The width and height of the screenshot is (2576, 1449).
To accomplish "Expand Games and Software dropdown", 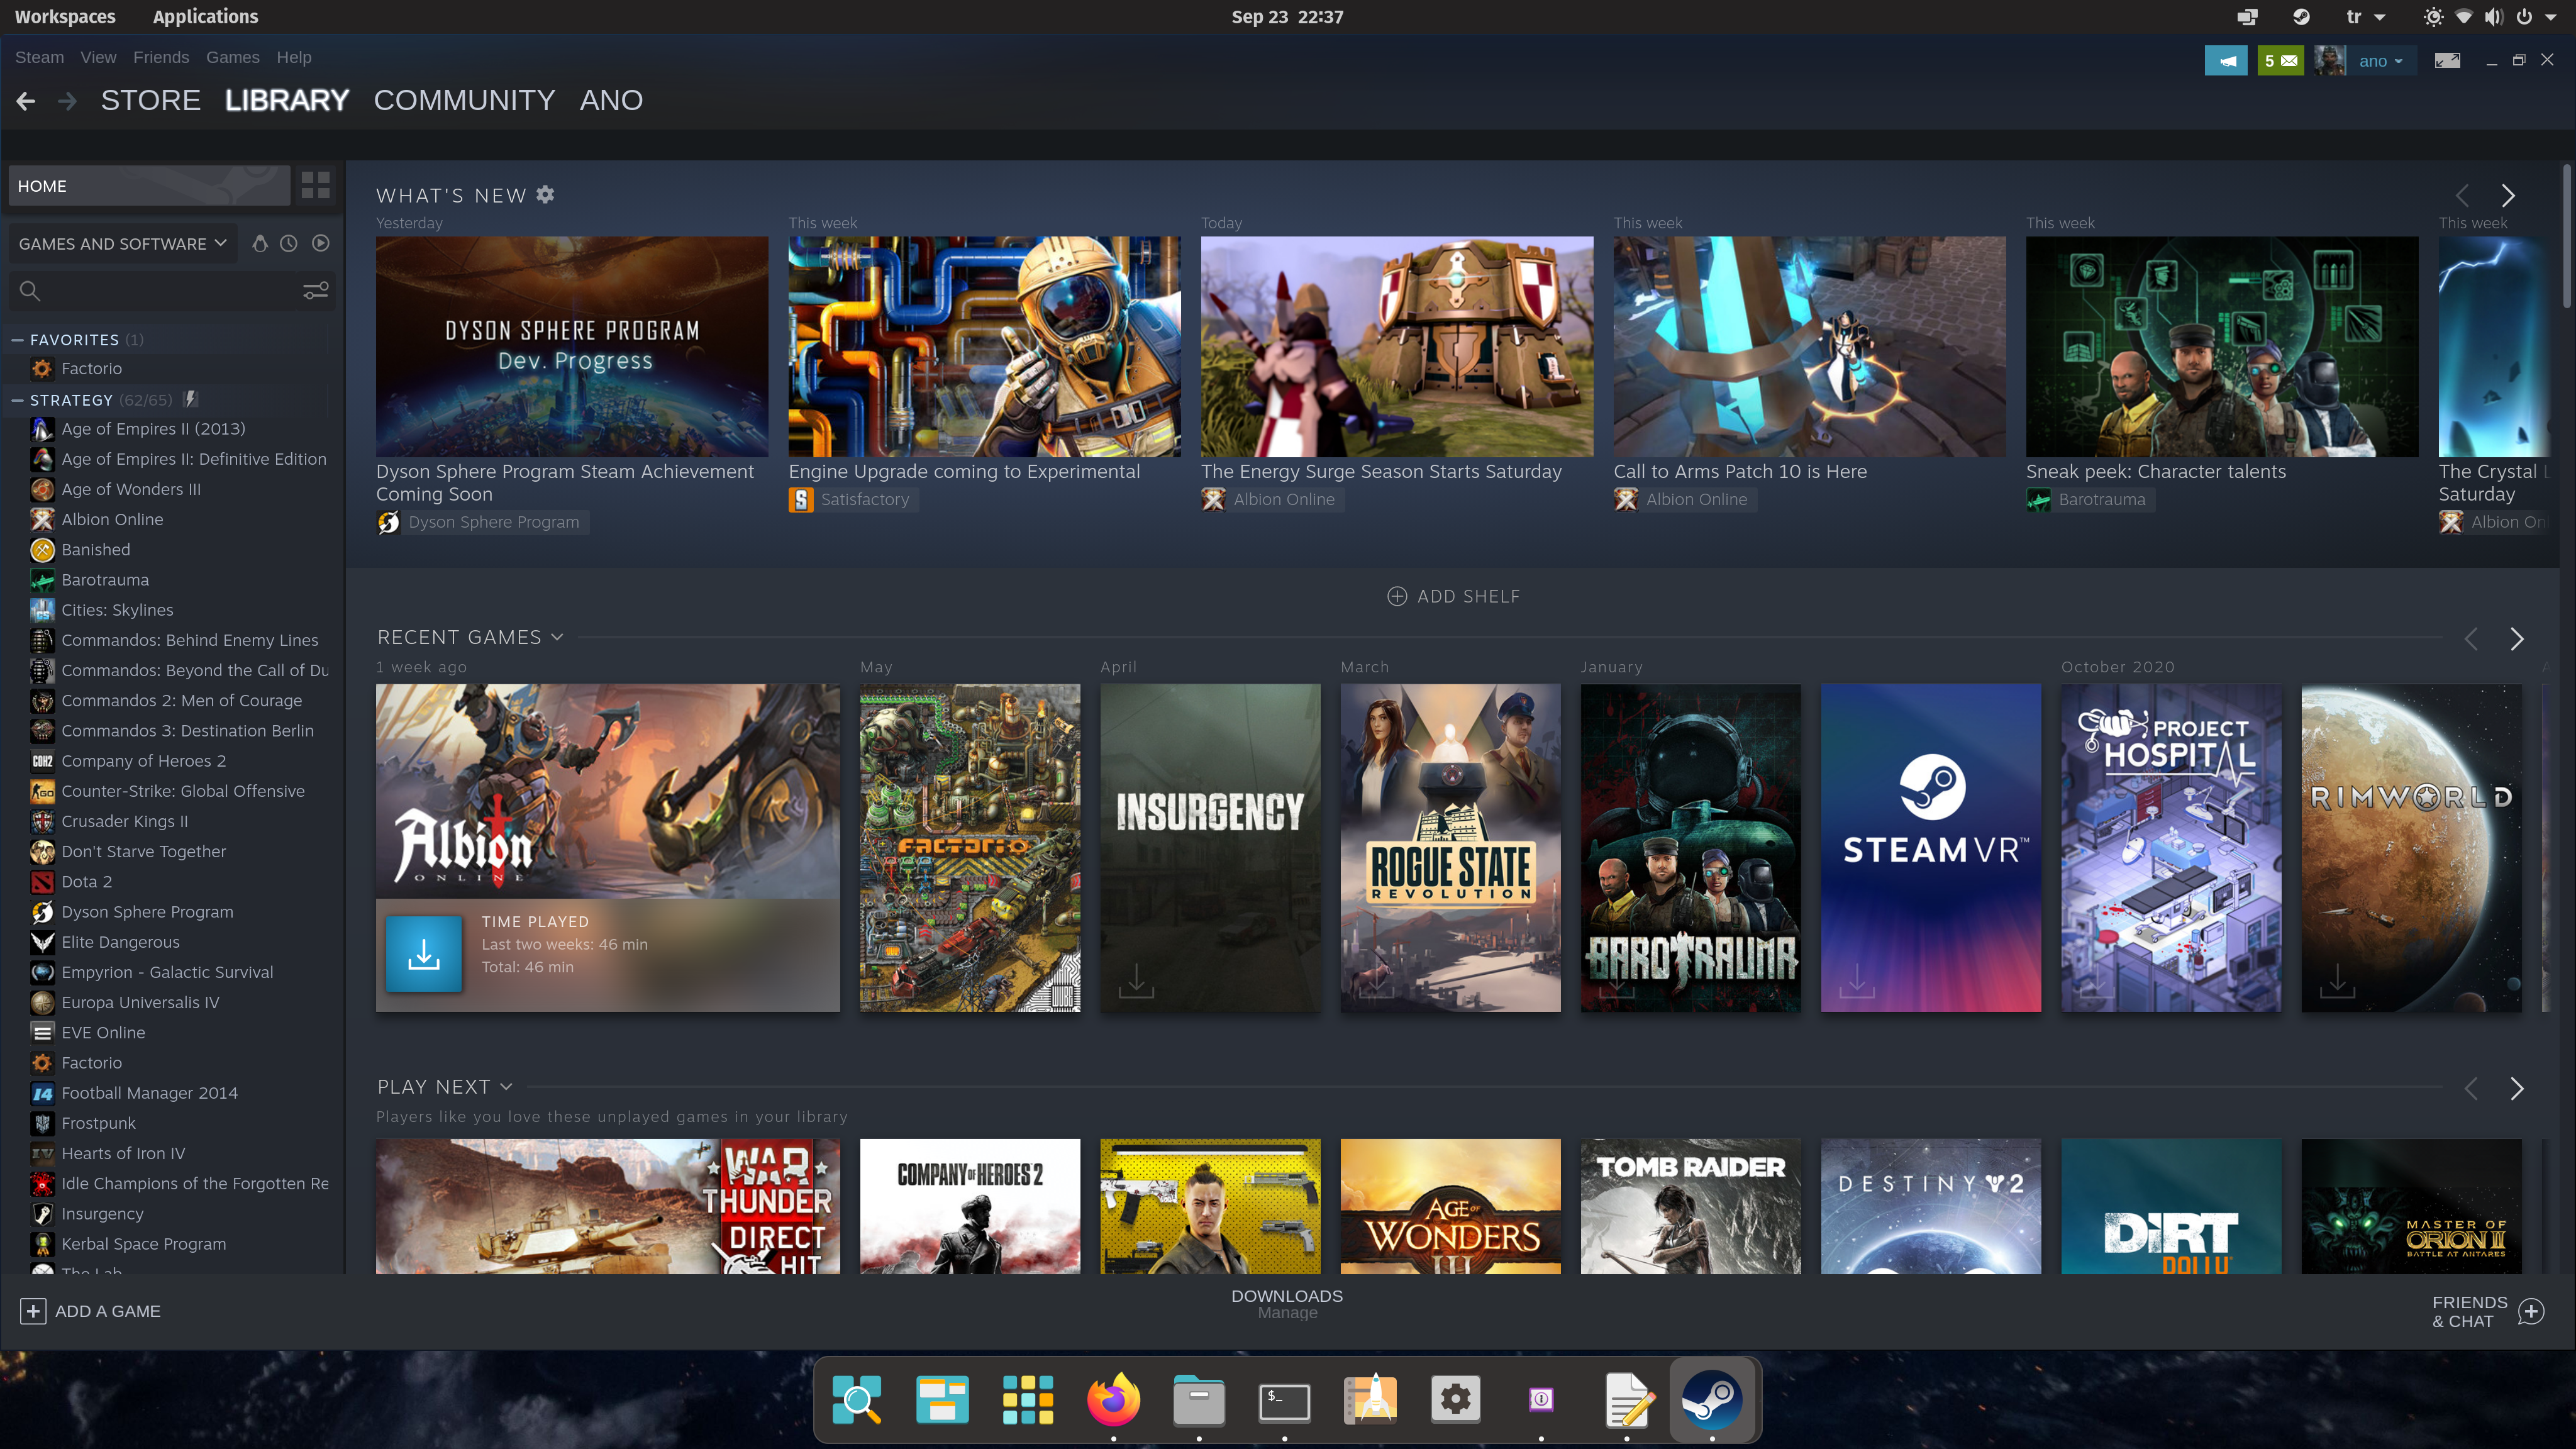I will 123,243.
